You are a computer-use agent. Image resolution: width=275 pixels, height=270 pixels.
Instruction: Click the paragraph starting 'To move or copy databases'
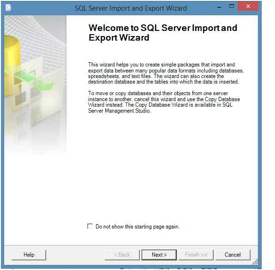[x=164, y=102]
